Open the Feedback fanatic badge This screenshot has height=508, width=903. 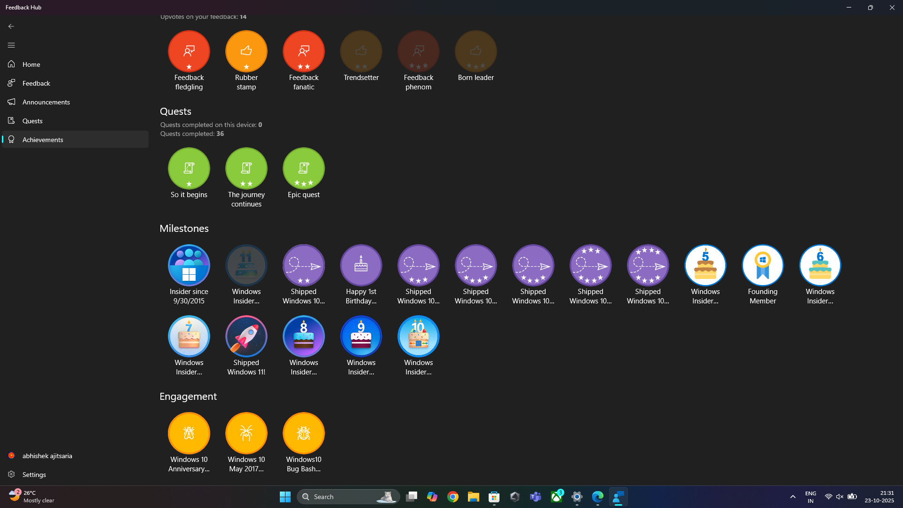click(304, 52)
